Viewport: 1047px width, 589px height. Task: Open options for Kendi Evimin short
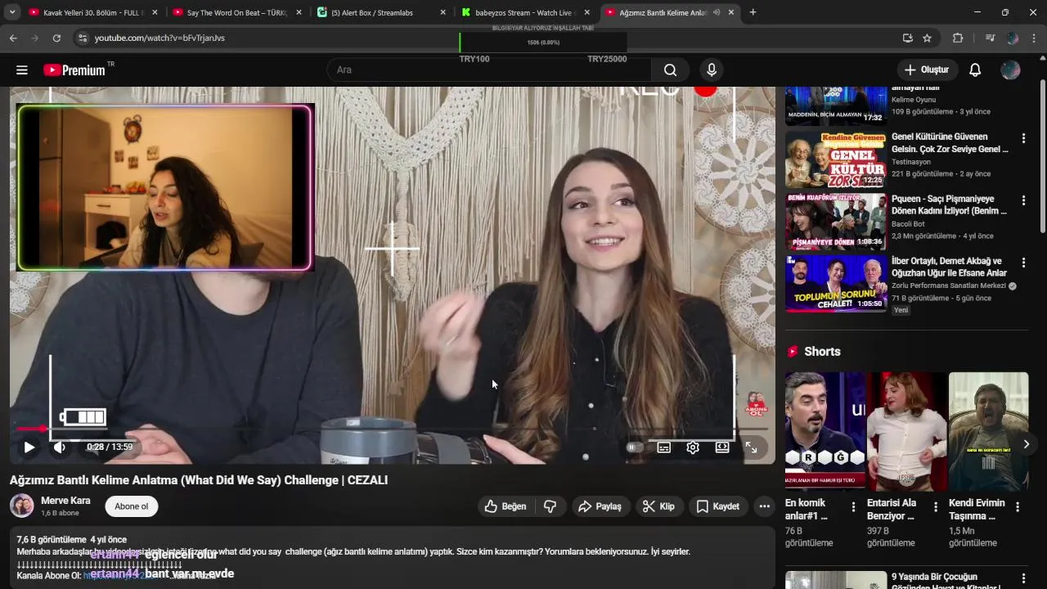(x=1018, y=507)
